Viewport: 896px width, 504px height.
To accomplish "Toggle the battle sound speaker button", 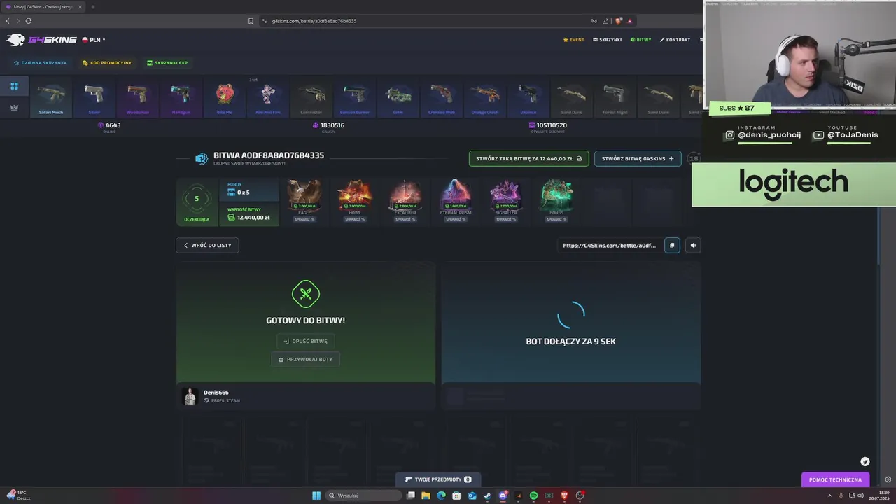I will point(693,246).
